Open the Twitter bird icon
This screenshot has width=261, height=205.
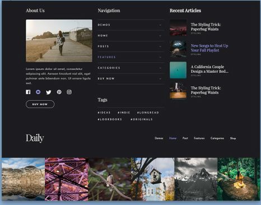[49, 92]
